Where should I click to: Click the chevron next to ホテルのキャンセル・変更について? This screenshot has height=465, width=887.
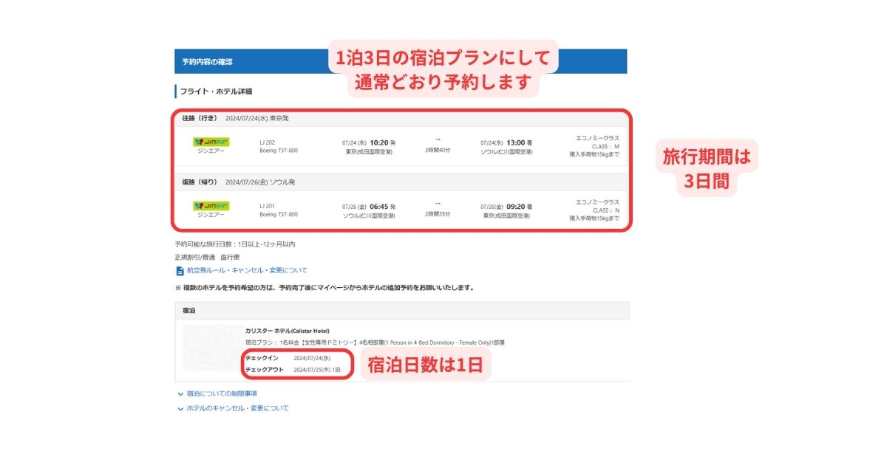[180, 408]
